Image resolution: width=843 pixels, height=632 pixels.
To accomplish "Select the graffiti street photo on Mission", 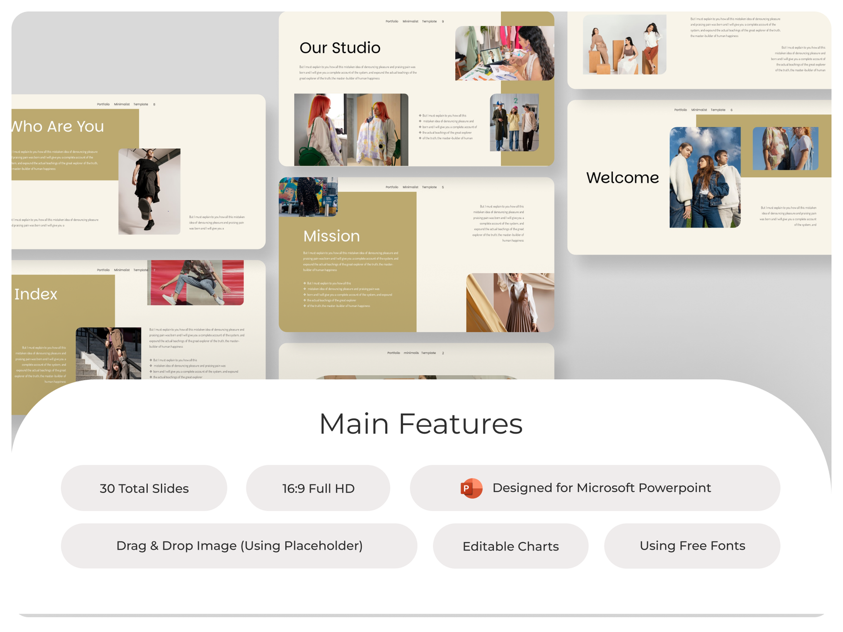I will (308, 197).
